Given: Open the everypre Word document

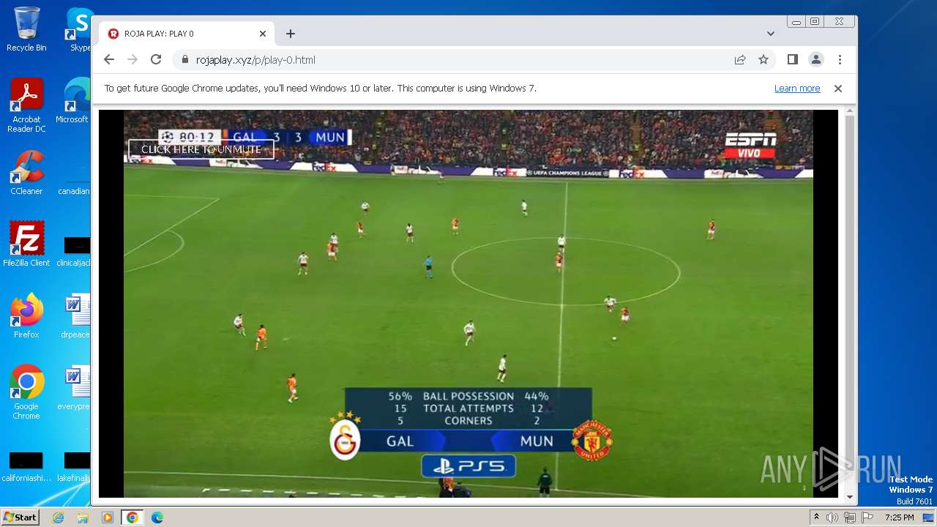Looking at the screenshot, I should click(75, 387).
